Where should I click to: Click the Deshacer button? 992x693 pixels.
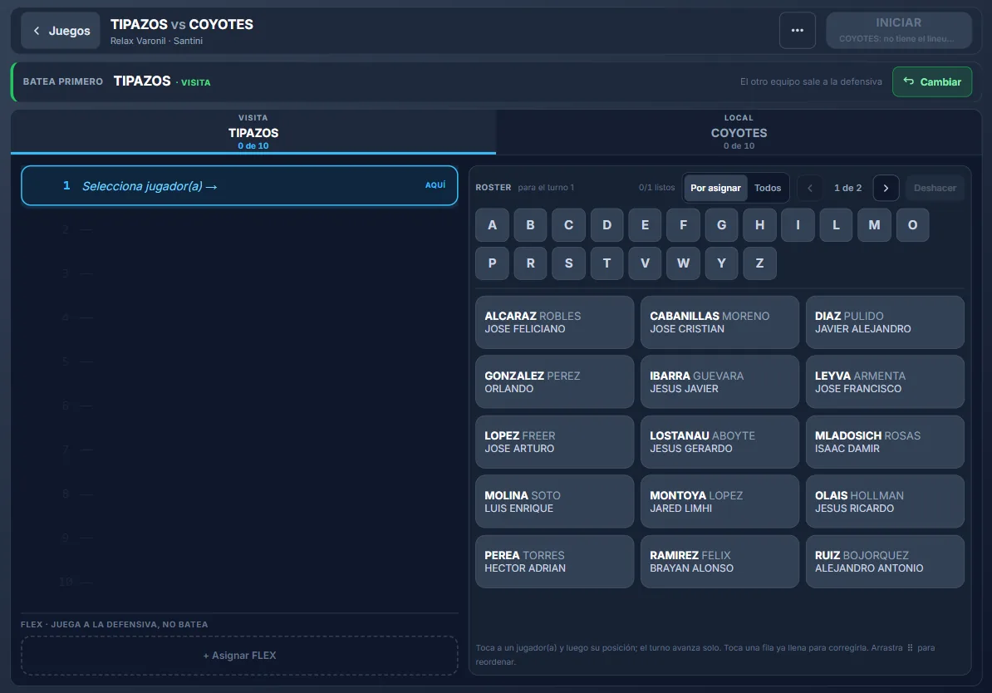tap(935, 188)
